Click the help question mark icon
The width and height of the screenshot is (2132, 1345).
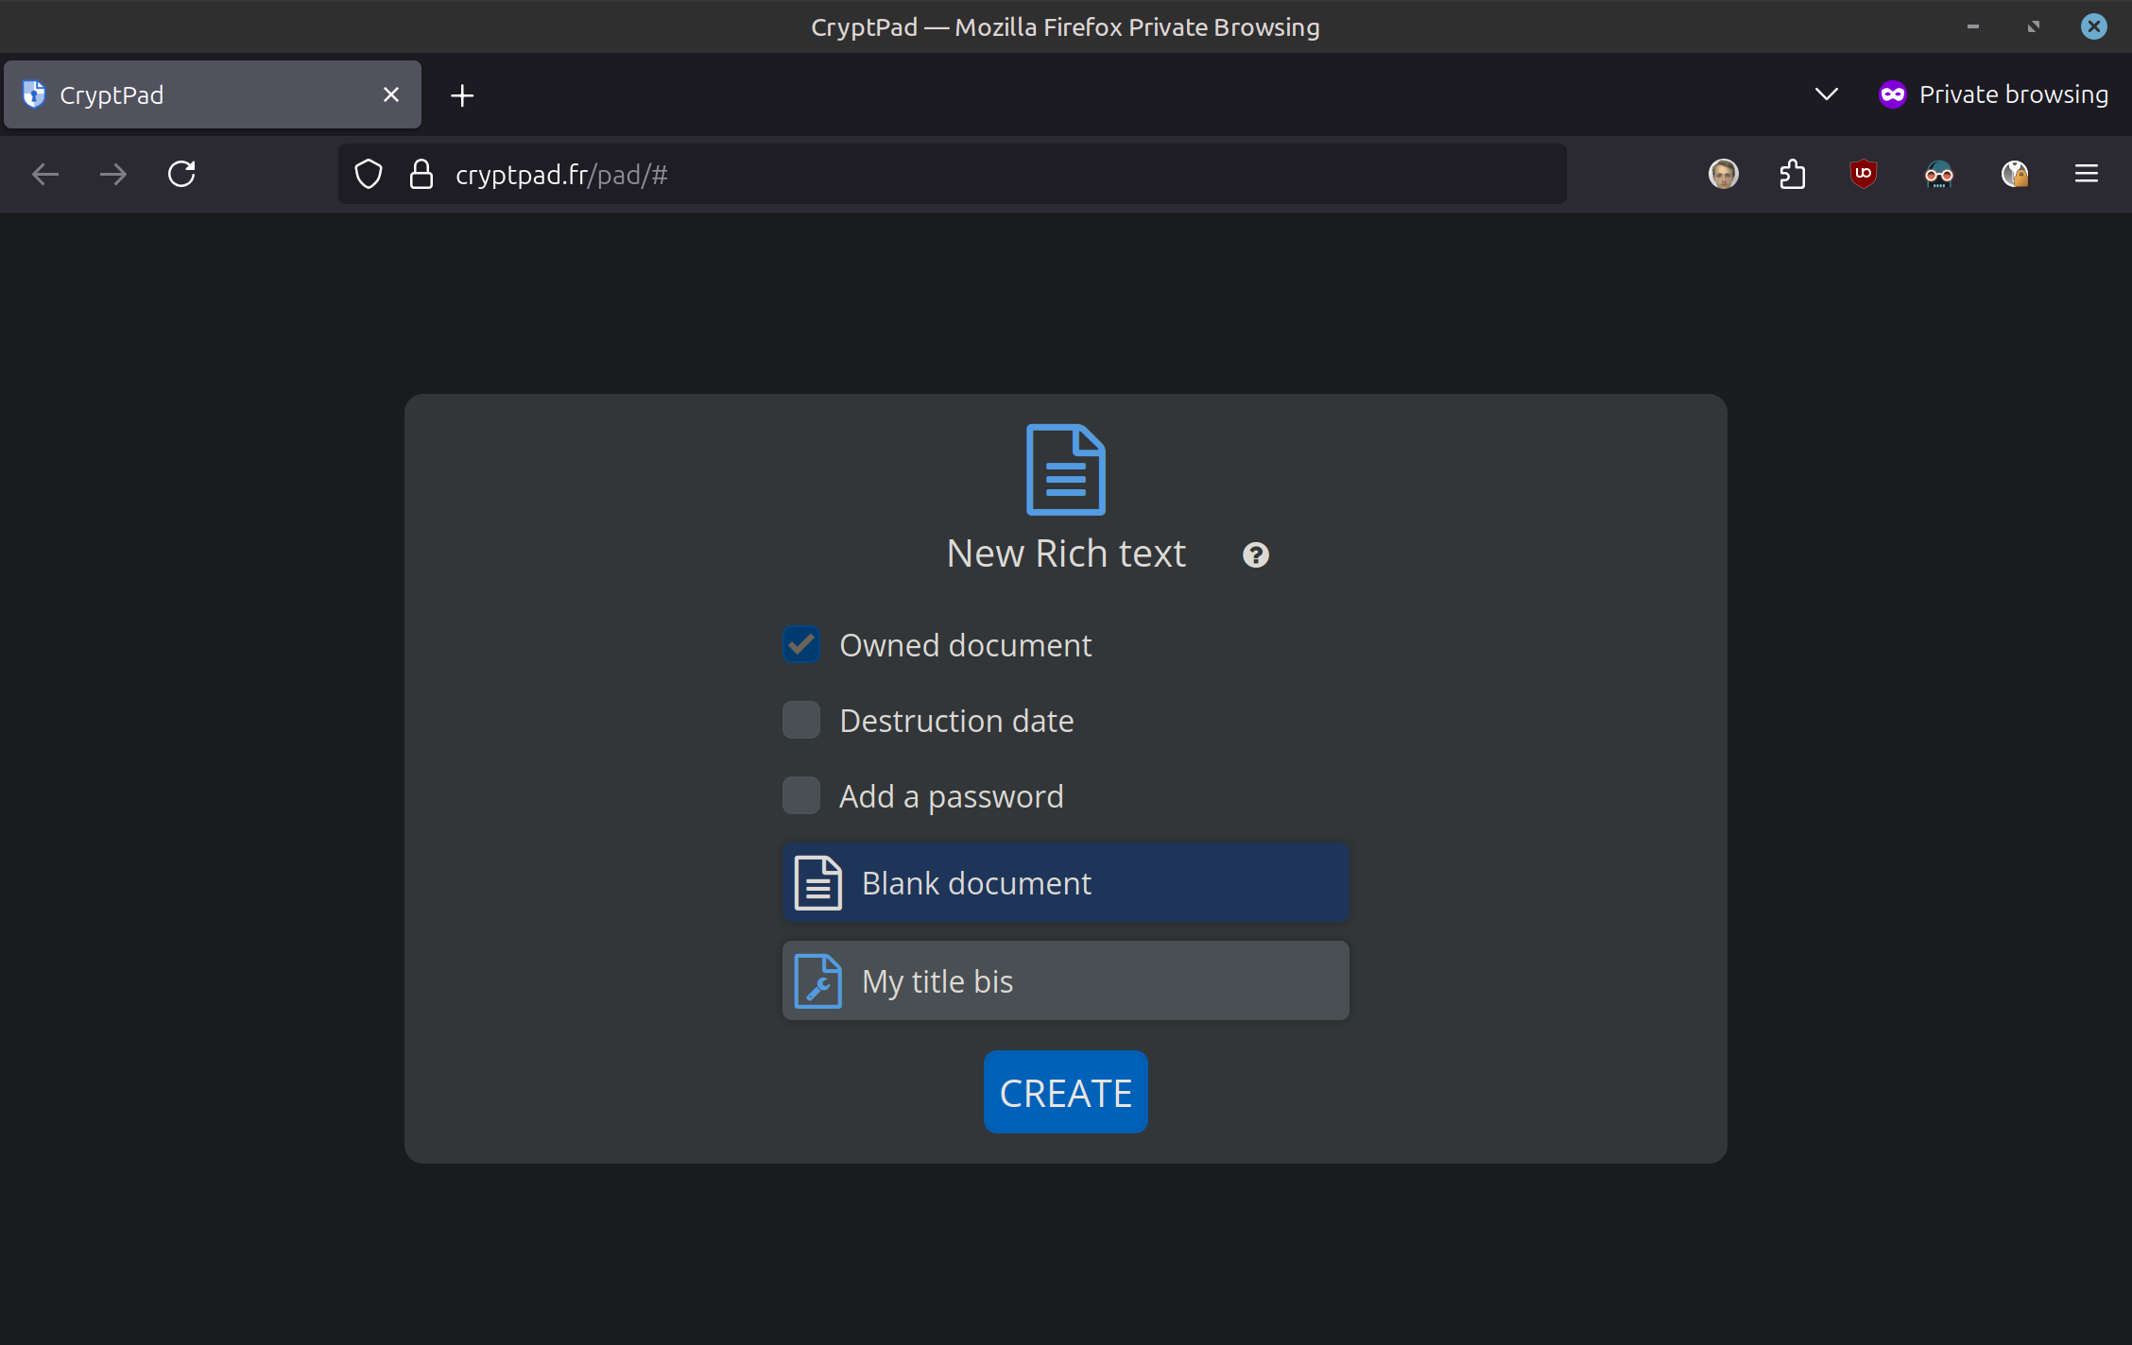pos(1255,554)
